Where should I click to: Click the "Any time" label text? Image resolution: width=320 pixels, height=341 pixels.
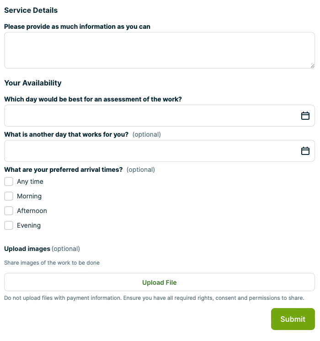coord(30,181)
